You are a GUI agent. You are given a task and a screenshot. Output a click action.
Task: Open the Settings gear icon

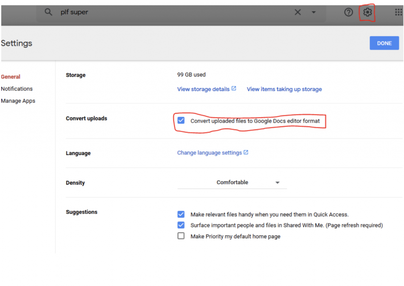tap(367, 12)
